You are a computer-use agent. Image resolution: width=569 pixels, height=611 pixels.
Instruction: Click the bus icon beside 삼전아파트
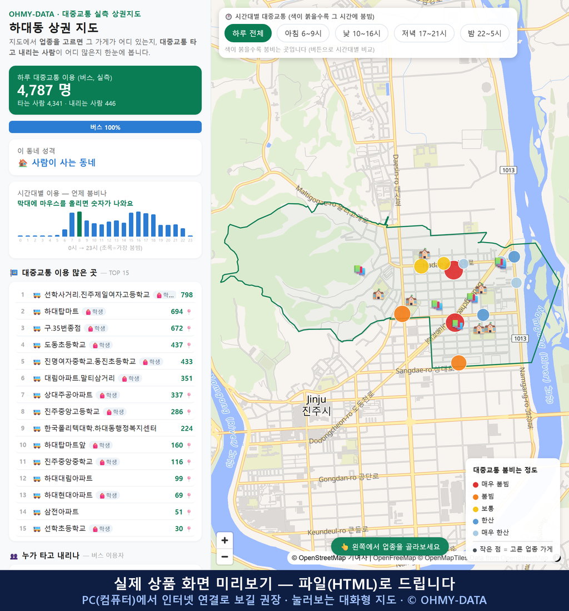click(x=37, y=512)
